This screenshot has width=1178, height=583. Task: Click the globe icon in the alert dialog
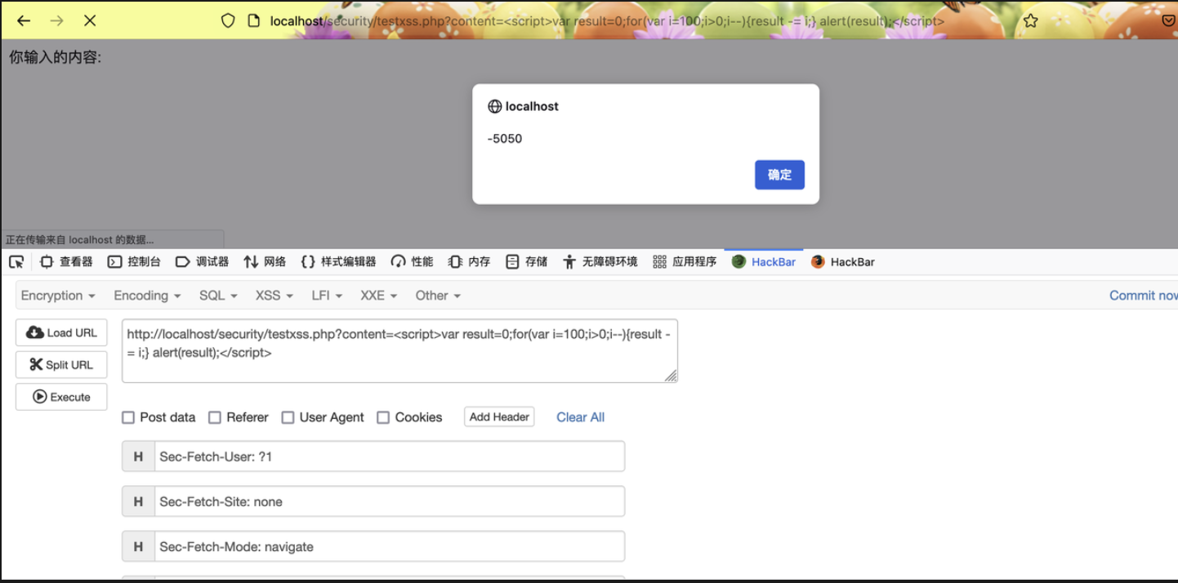[x=494, y=106]
